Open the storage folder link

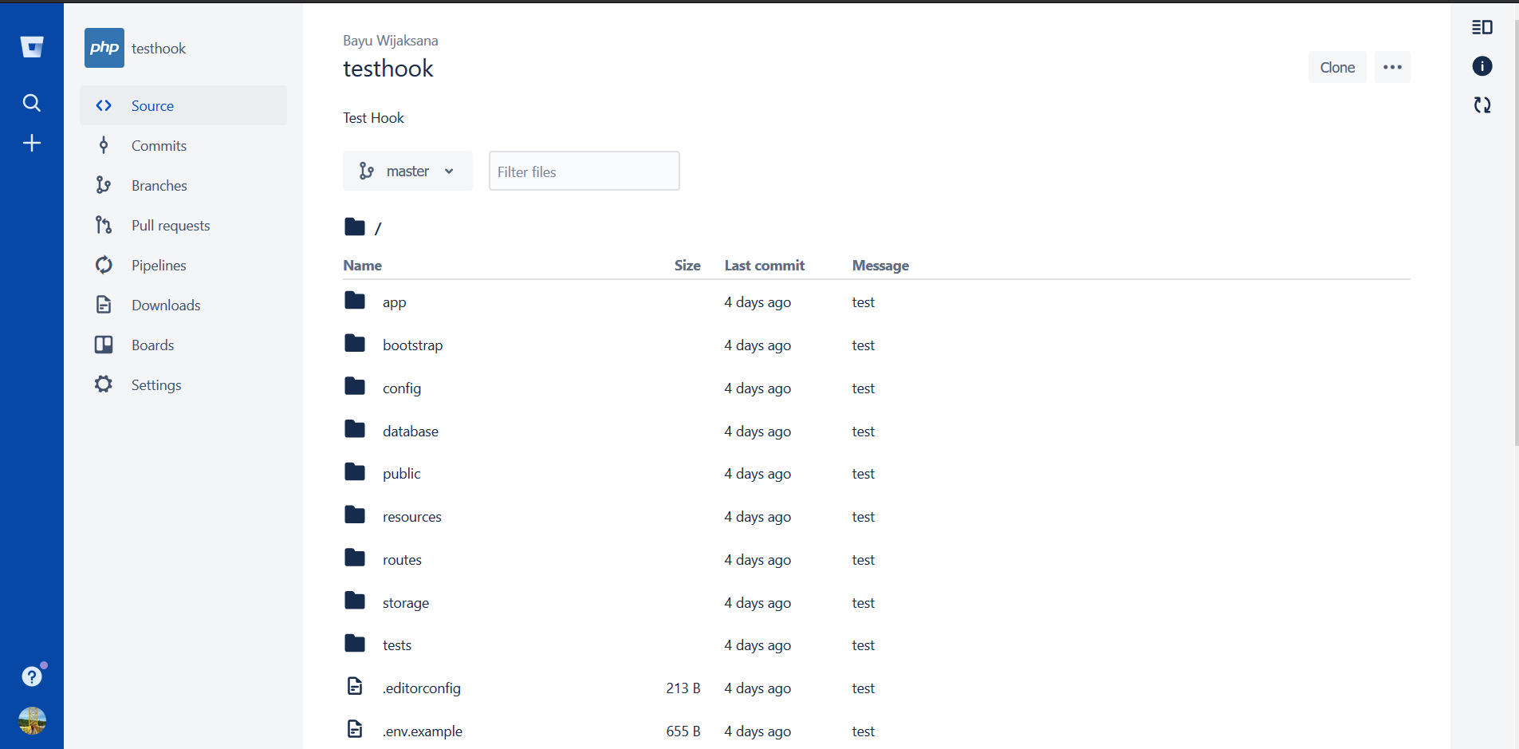[406, 603]
